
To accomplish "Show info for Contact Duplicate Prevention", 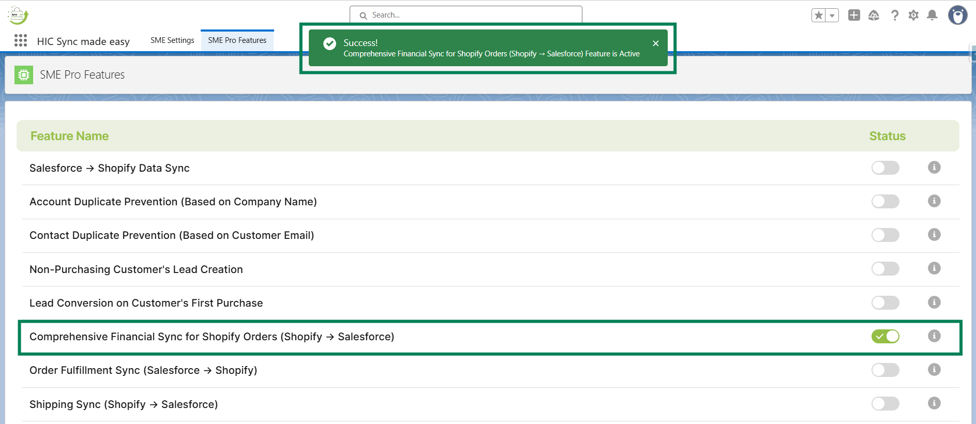I will coord(934,234).
